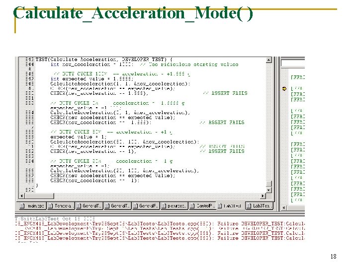The width and height of the screenshot is (358, 268).
Task: Switch to the main.cpp editor tab
Action: point(33,206)
